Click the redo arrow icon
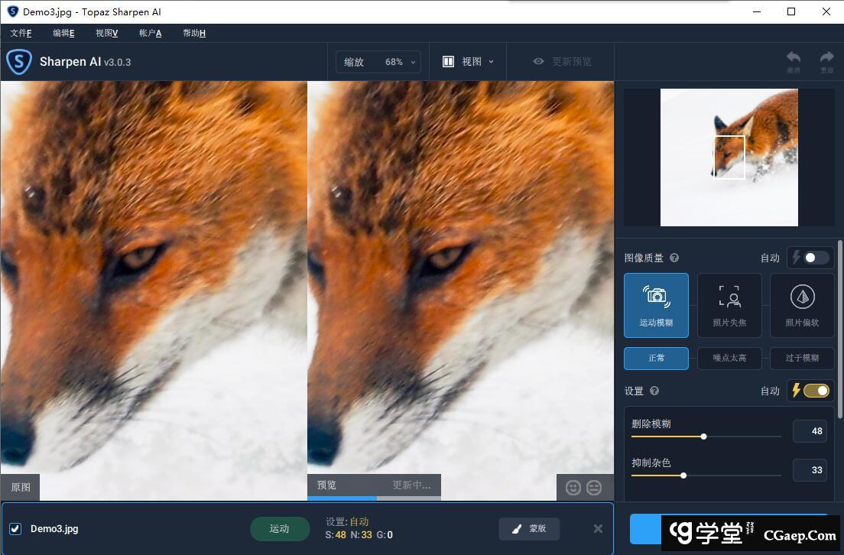The image size is (844, 555). pos(826,59)
